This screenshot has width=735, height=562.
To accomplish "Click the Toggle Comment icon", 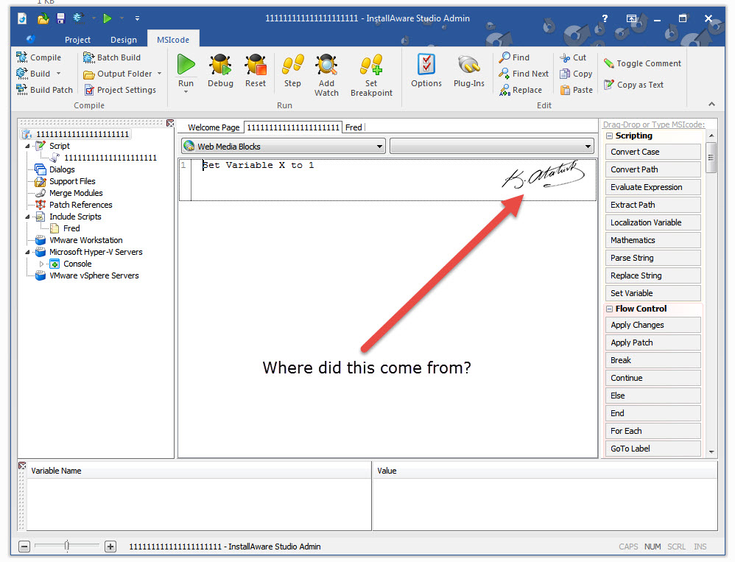I will (608, 63).
